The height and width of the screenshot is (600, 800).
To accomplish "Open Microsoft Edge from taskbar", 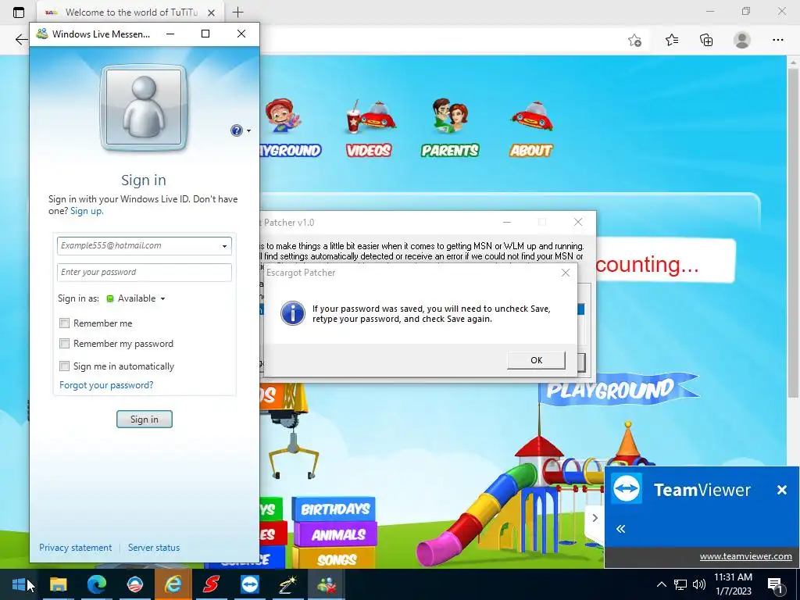I will click(x=96, y=584).
